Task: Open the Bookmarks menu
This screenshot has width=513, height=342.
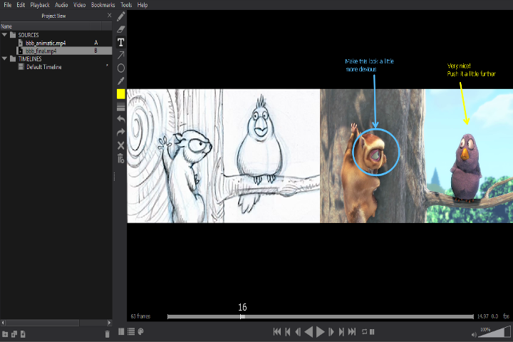Action: pos(103,5)
